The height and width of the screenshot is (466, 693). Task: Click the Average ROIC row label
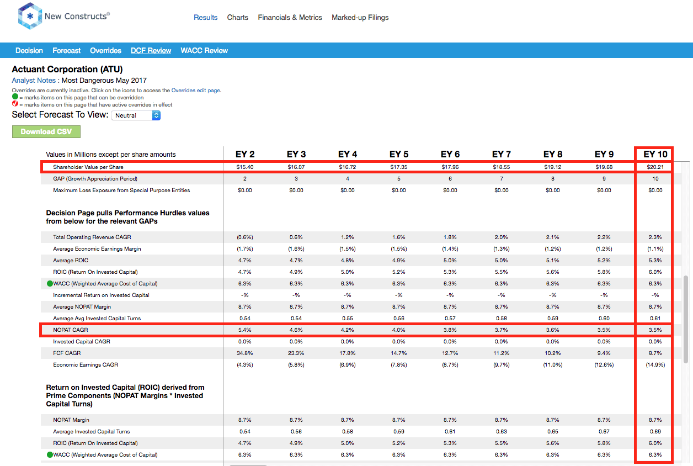pos(71,261)
